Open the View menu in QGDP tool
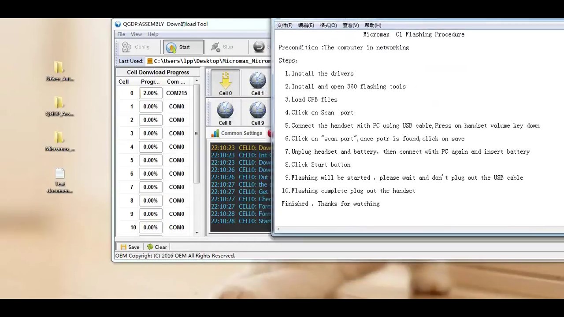This screenshot has width=564, height=317. tap(136, 34)
